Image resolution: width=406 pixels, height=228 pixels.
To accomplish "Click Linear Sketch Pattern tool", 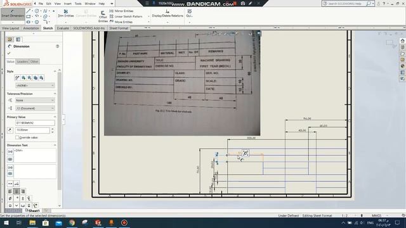I will (126, 16).
